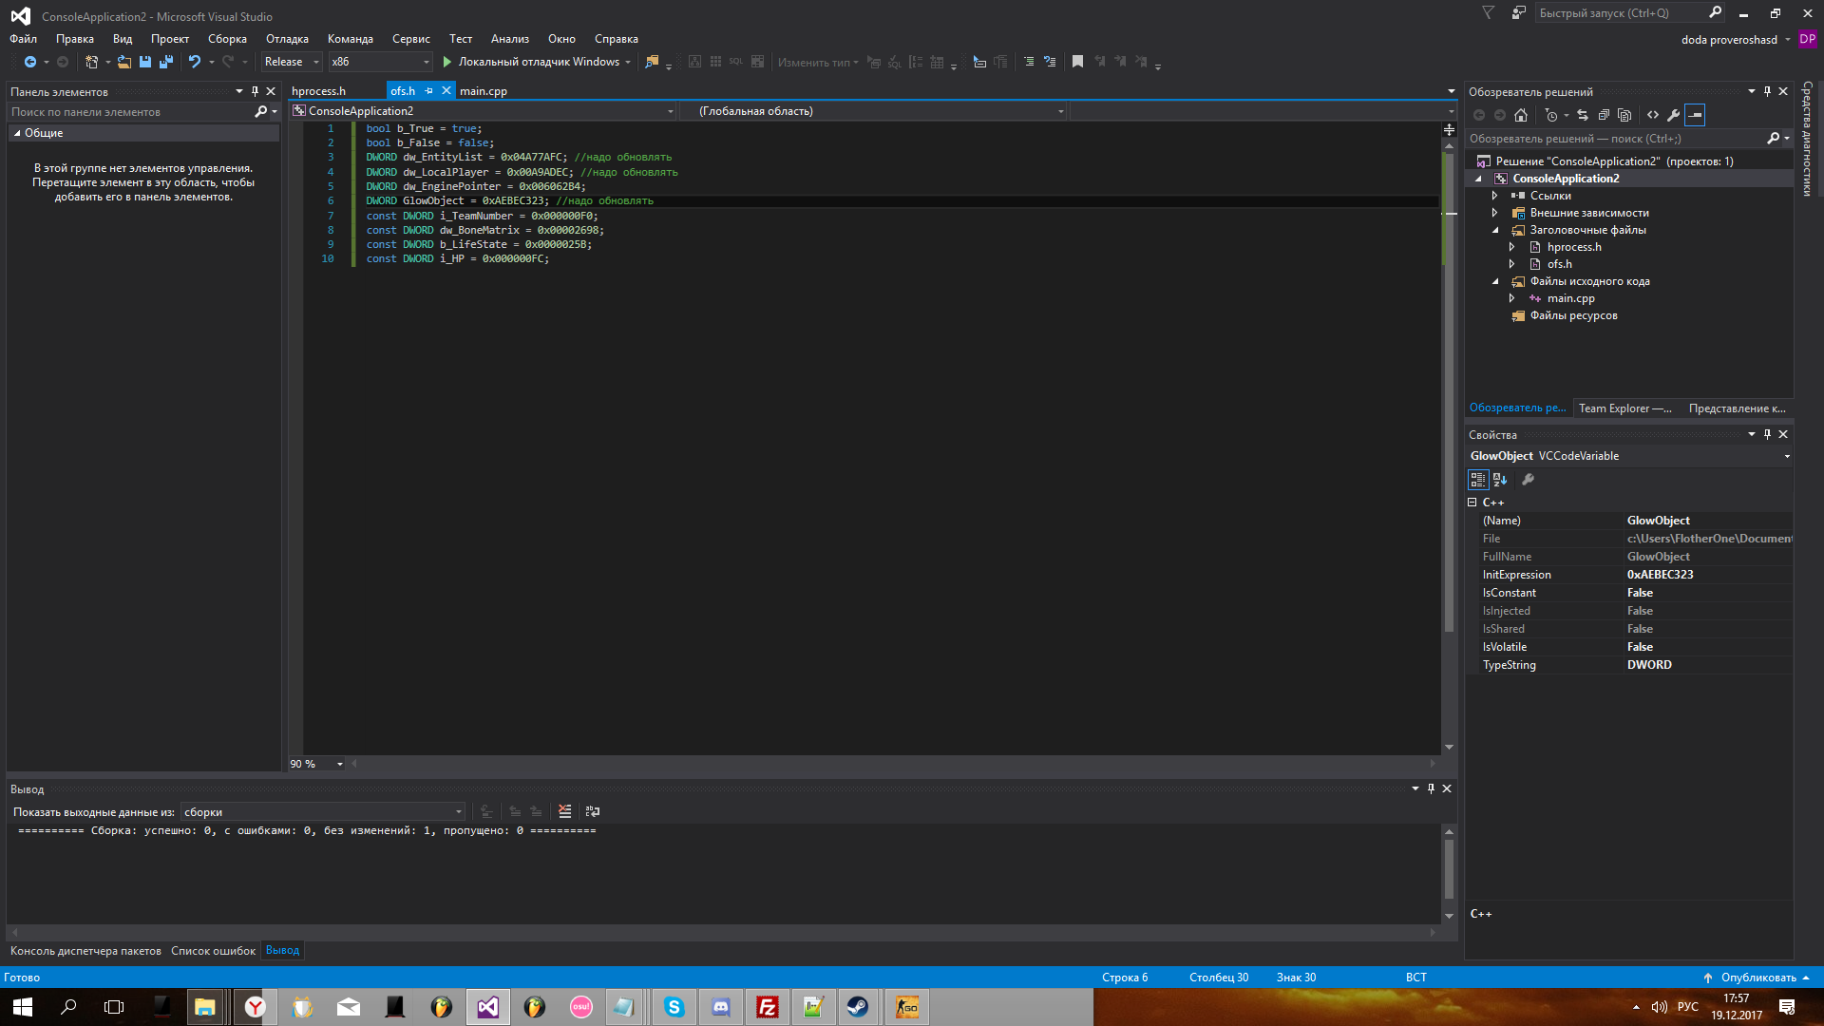Open the Отладка menu
Screen dimensions: 1824x1026
coord(287,39)
